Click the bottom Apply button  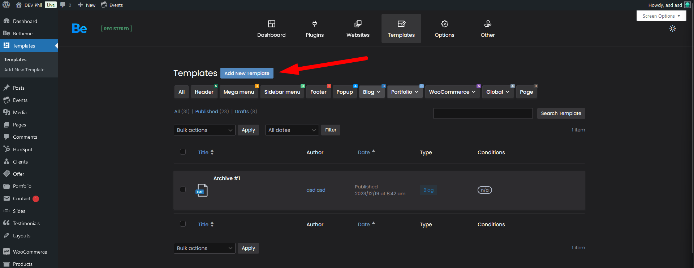[x=248, y=248]
